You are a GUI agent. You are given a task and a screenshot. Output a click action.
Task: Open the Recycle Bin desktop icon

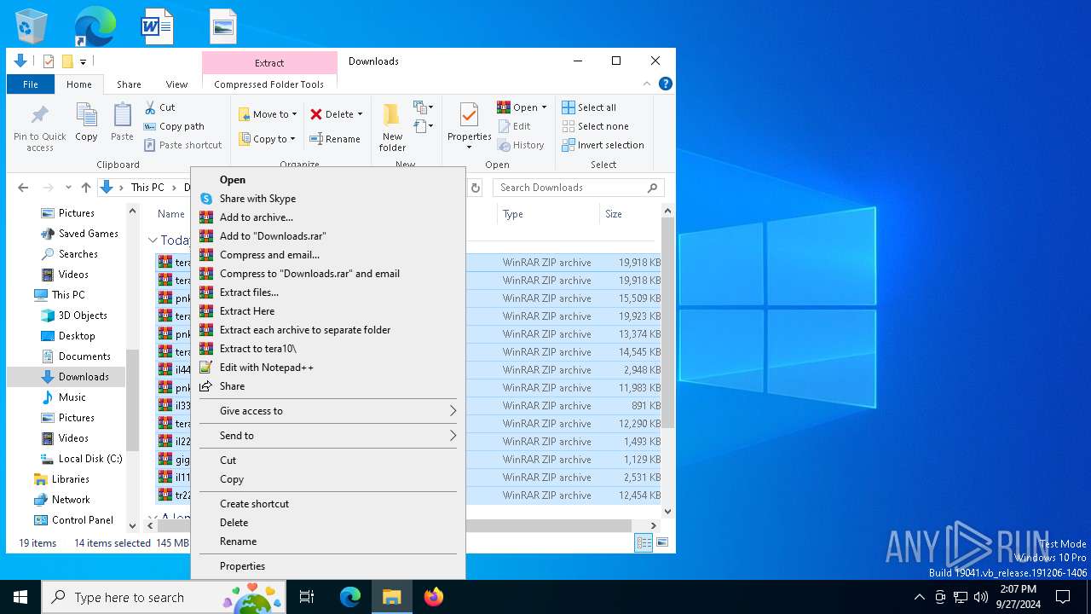point(32,26)
